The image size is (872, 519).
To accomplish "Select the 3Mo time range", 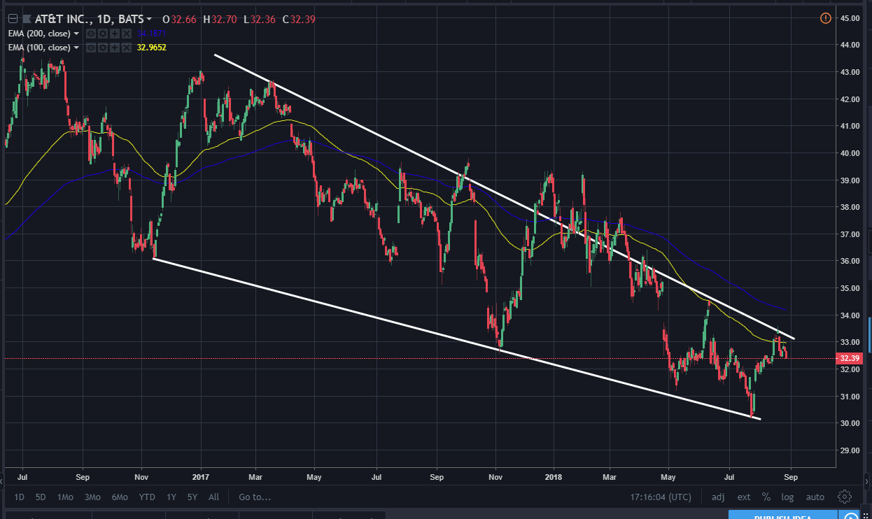I will click(92, 497).
